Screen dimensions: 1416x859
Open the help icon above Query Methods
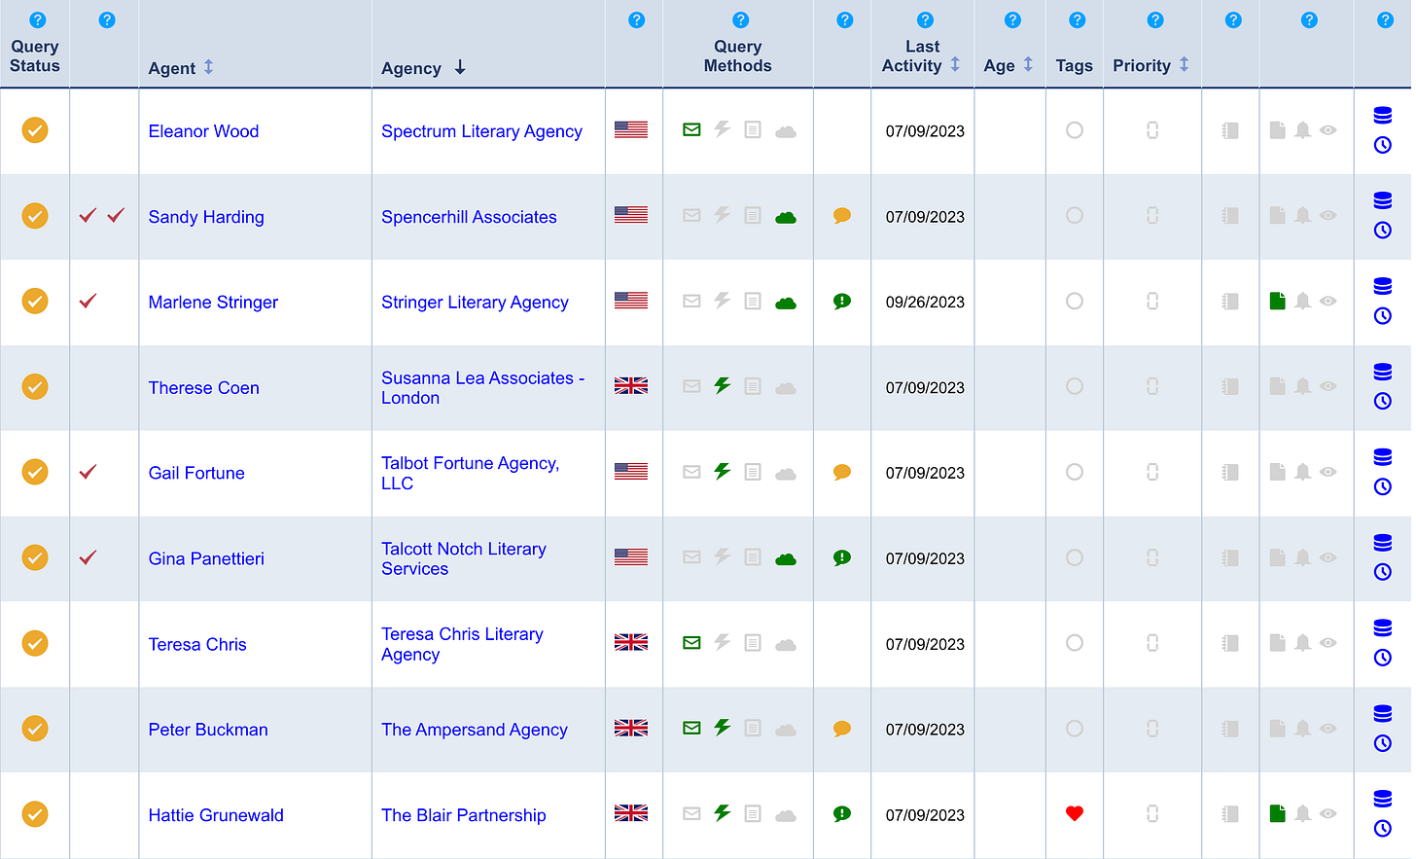click(740, 19)
